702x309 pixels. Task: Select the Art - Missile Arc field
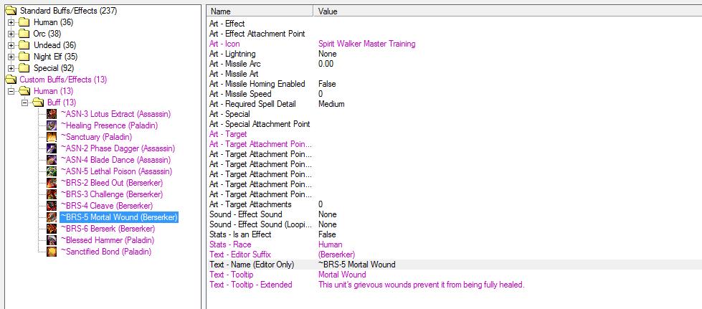[x=454, y=64]
